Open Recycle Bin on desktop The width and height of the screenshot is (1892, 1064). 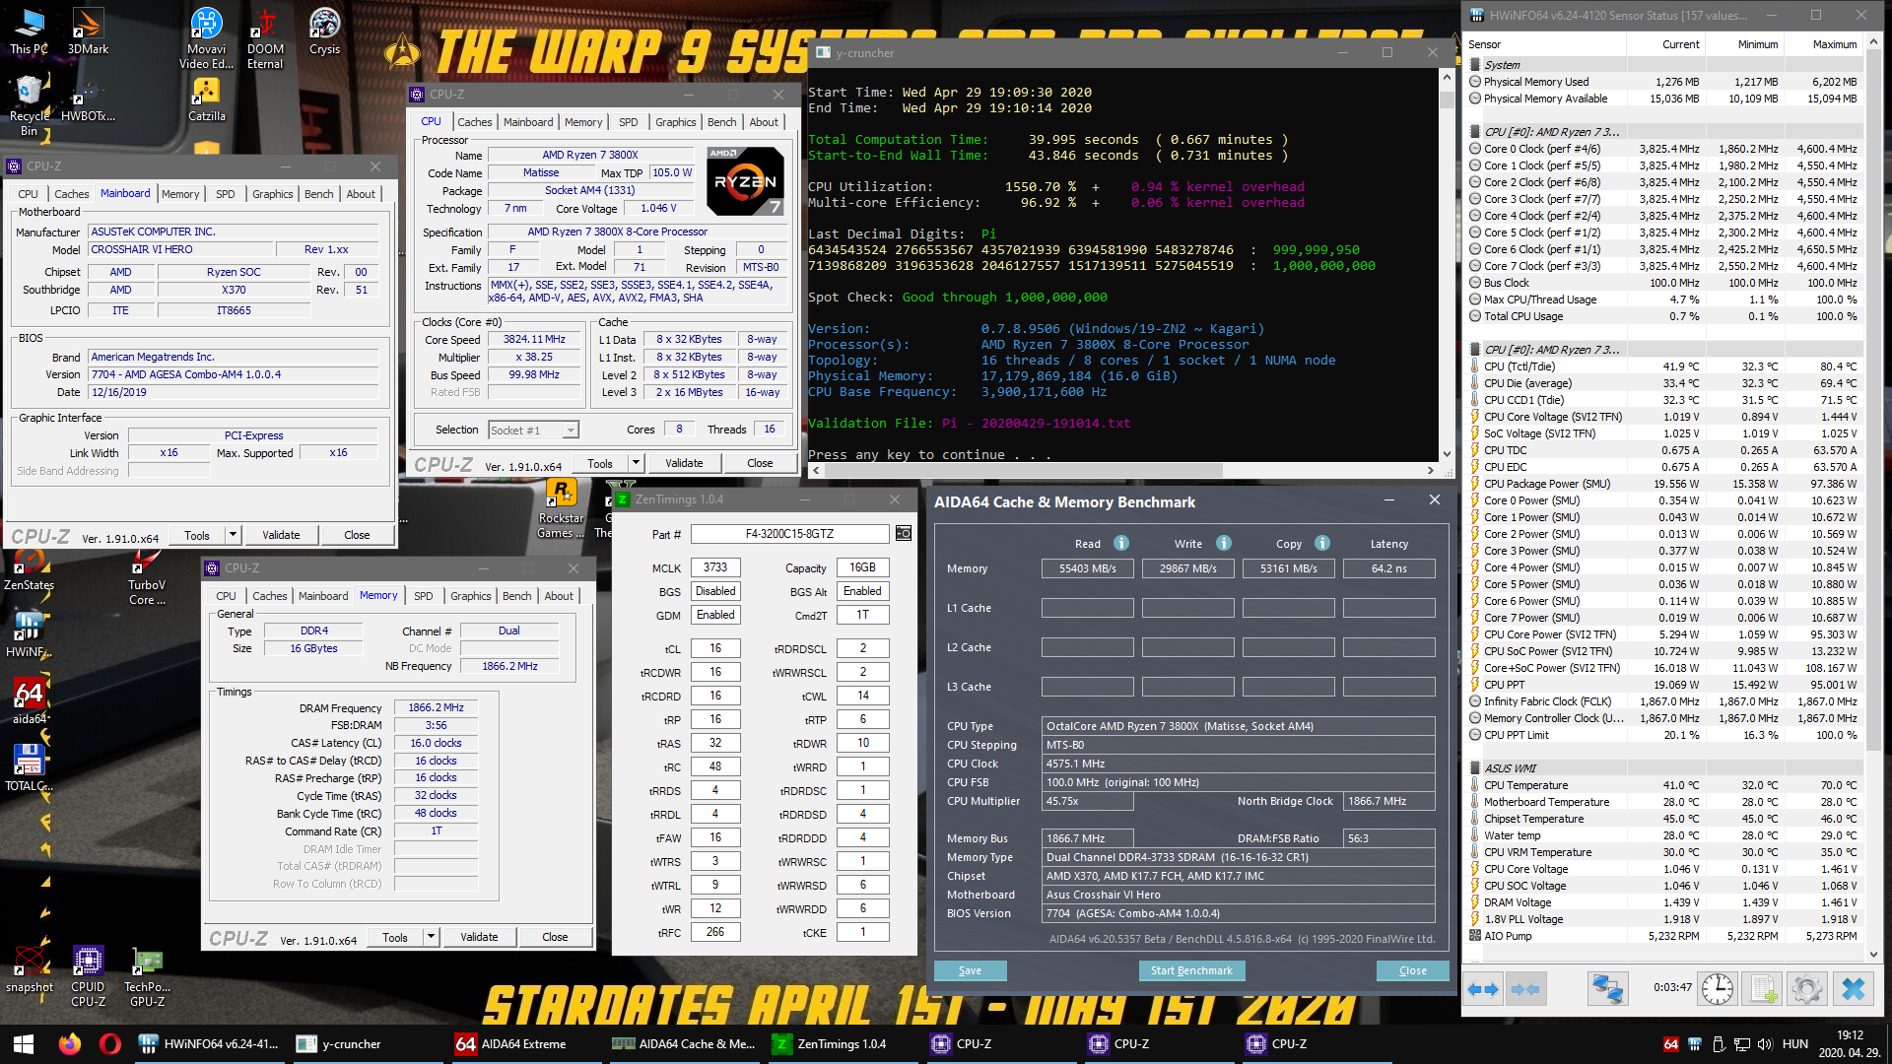tap(29, 105)
